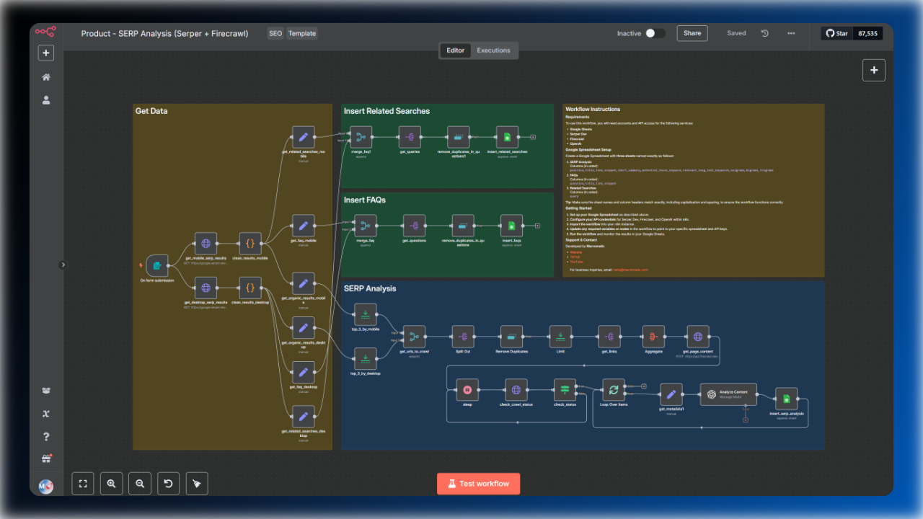Go to Home via the sidebar house icon
Screen dimensions: 923x519
[46, 77]
